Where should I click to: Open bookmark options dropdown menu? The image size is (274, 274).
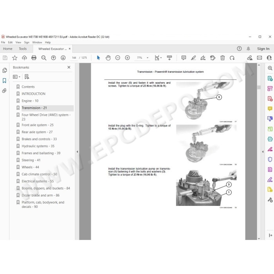pos(16,77)
